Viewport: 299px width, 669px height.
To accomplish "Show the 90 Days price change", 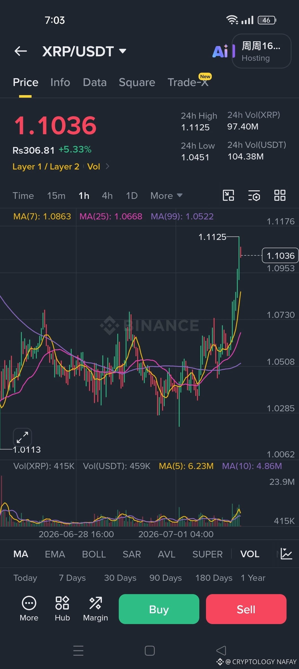I will pos(166,578).
